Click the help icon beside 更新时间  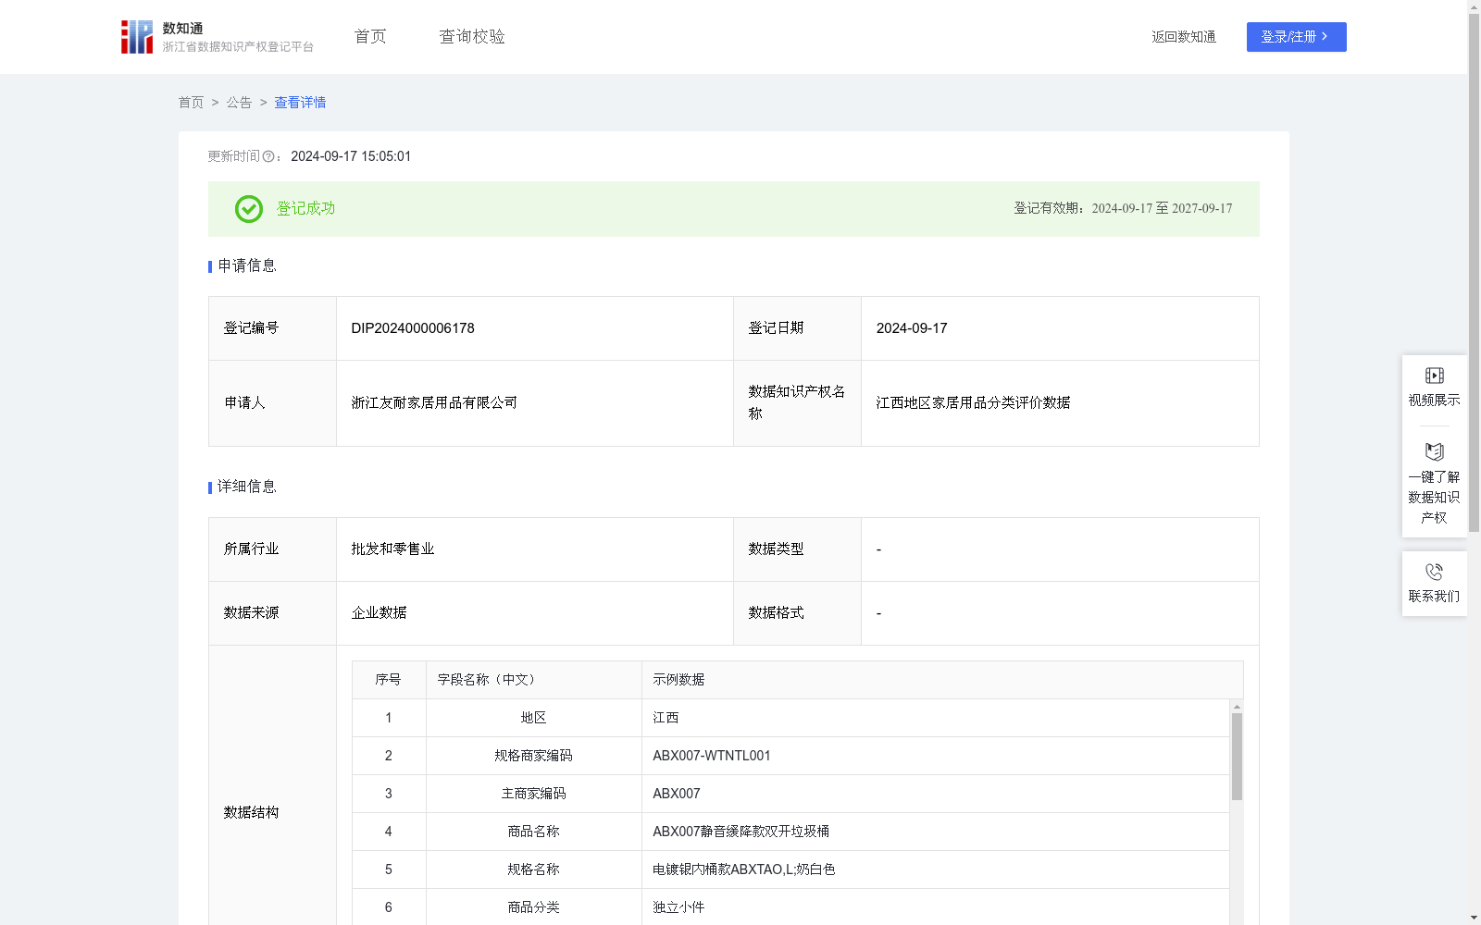268,157
